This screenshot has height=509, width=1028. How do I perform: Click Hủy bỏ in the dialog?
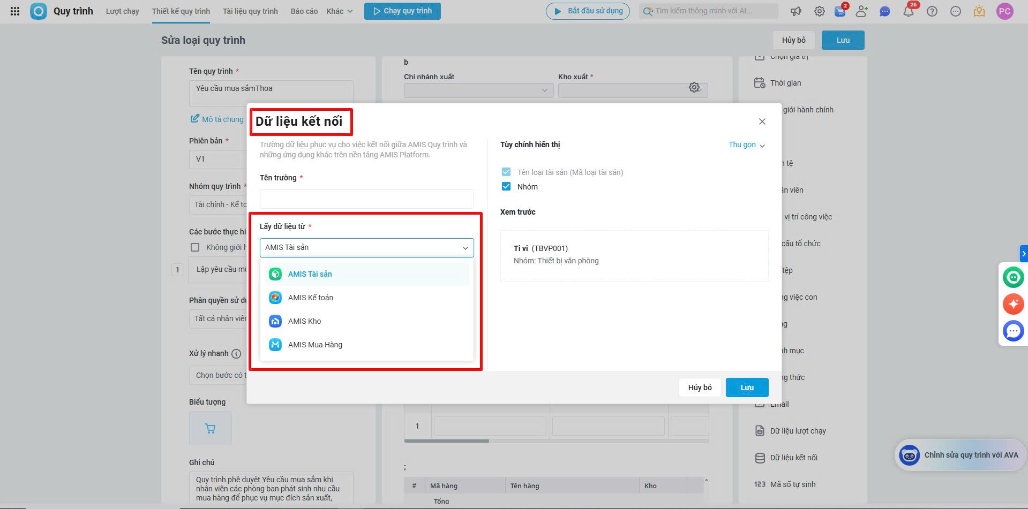click(700, 388)
